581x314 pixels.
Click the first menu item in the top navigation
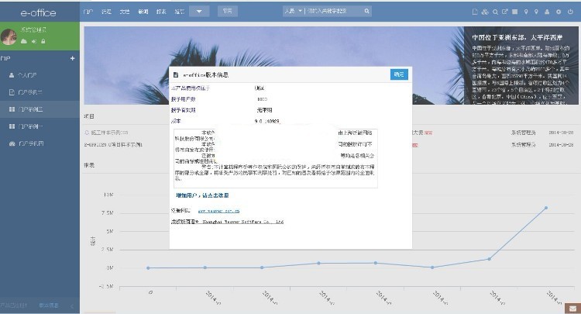pos(88,12)
